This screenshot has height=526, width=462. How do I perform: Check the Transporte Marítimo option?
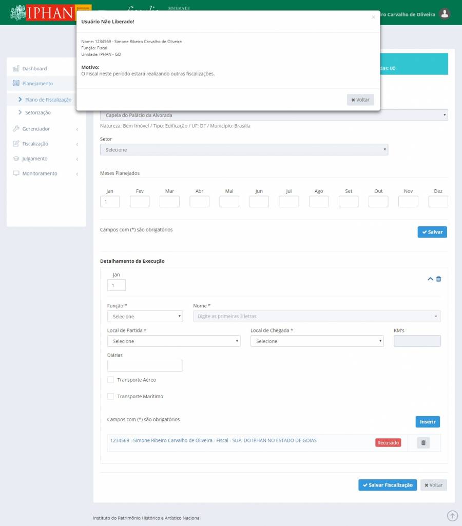tap(110, 396)
